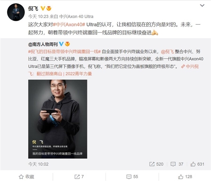
Task: Click the member crown badge next to 倪飞
Action: (x=49, y=8)
